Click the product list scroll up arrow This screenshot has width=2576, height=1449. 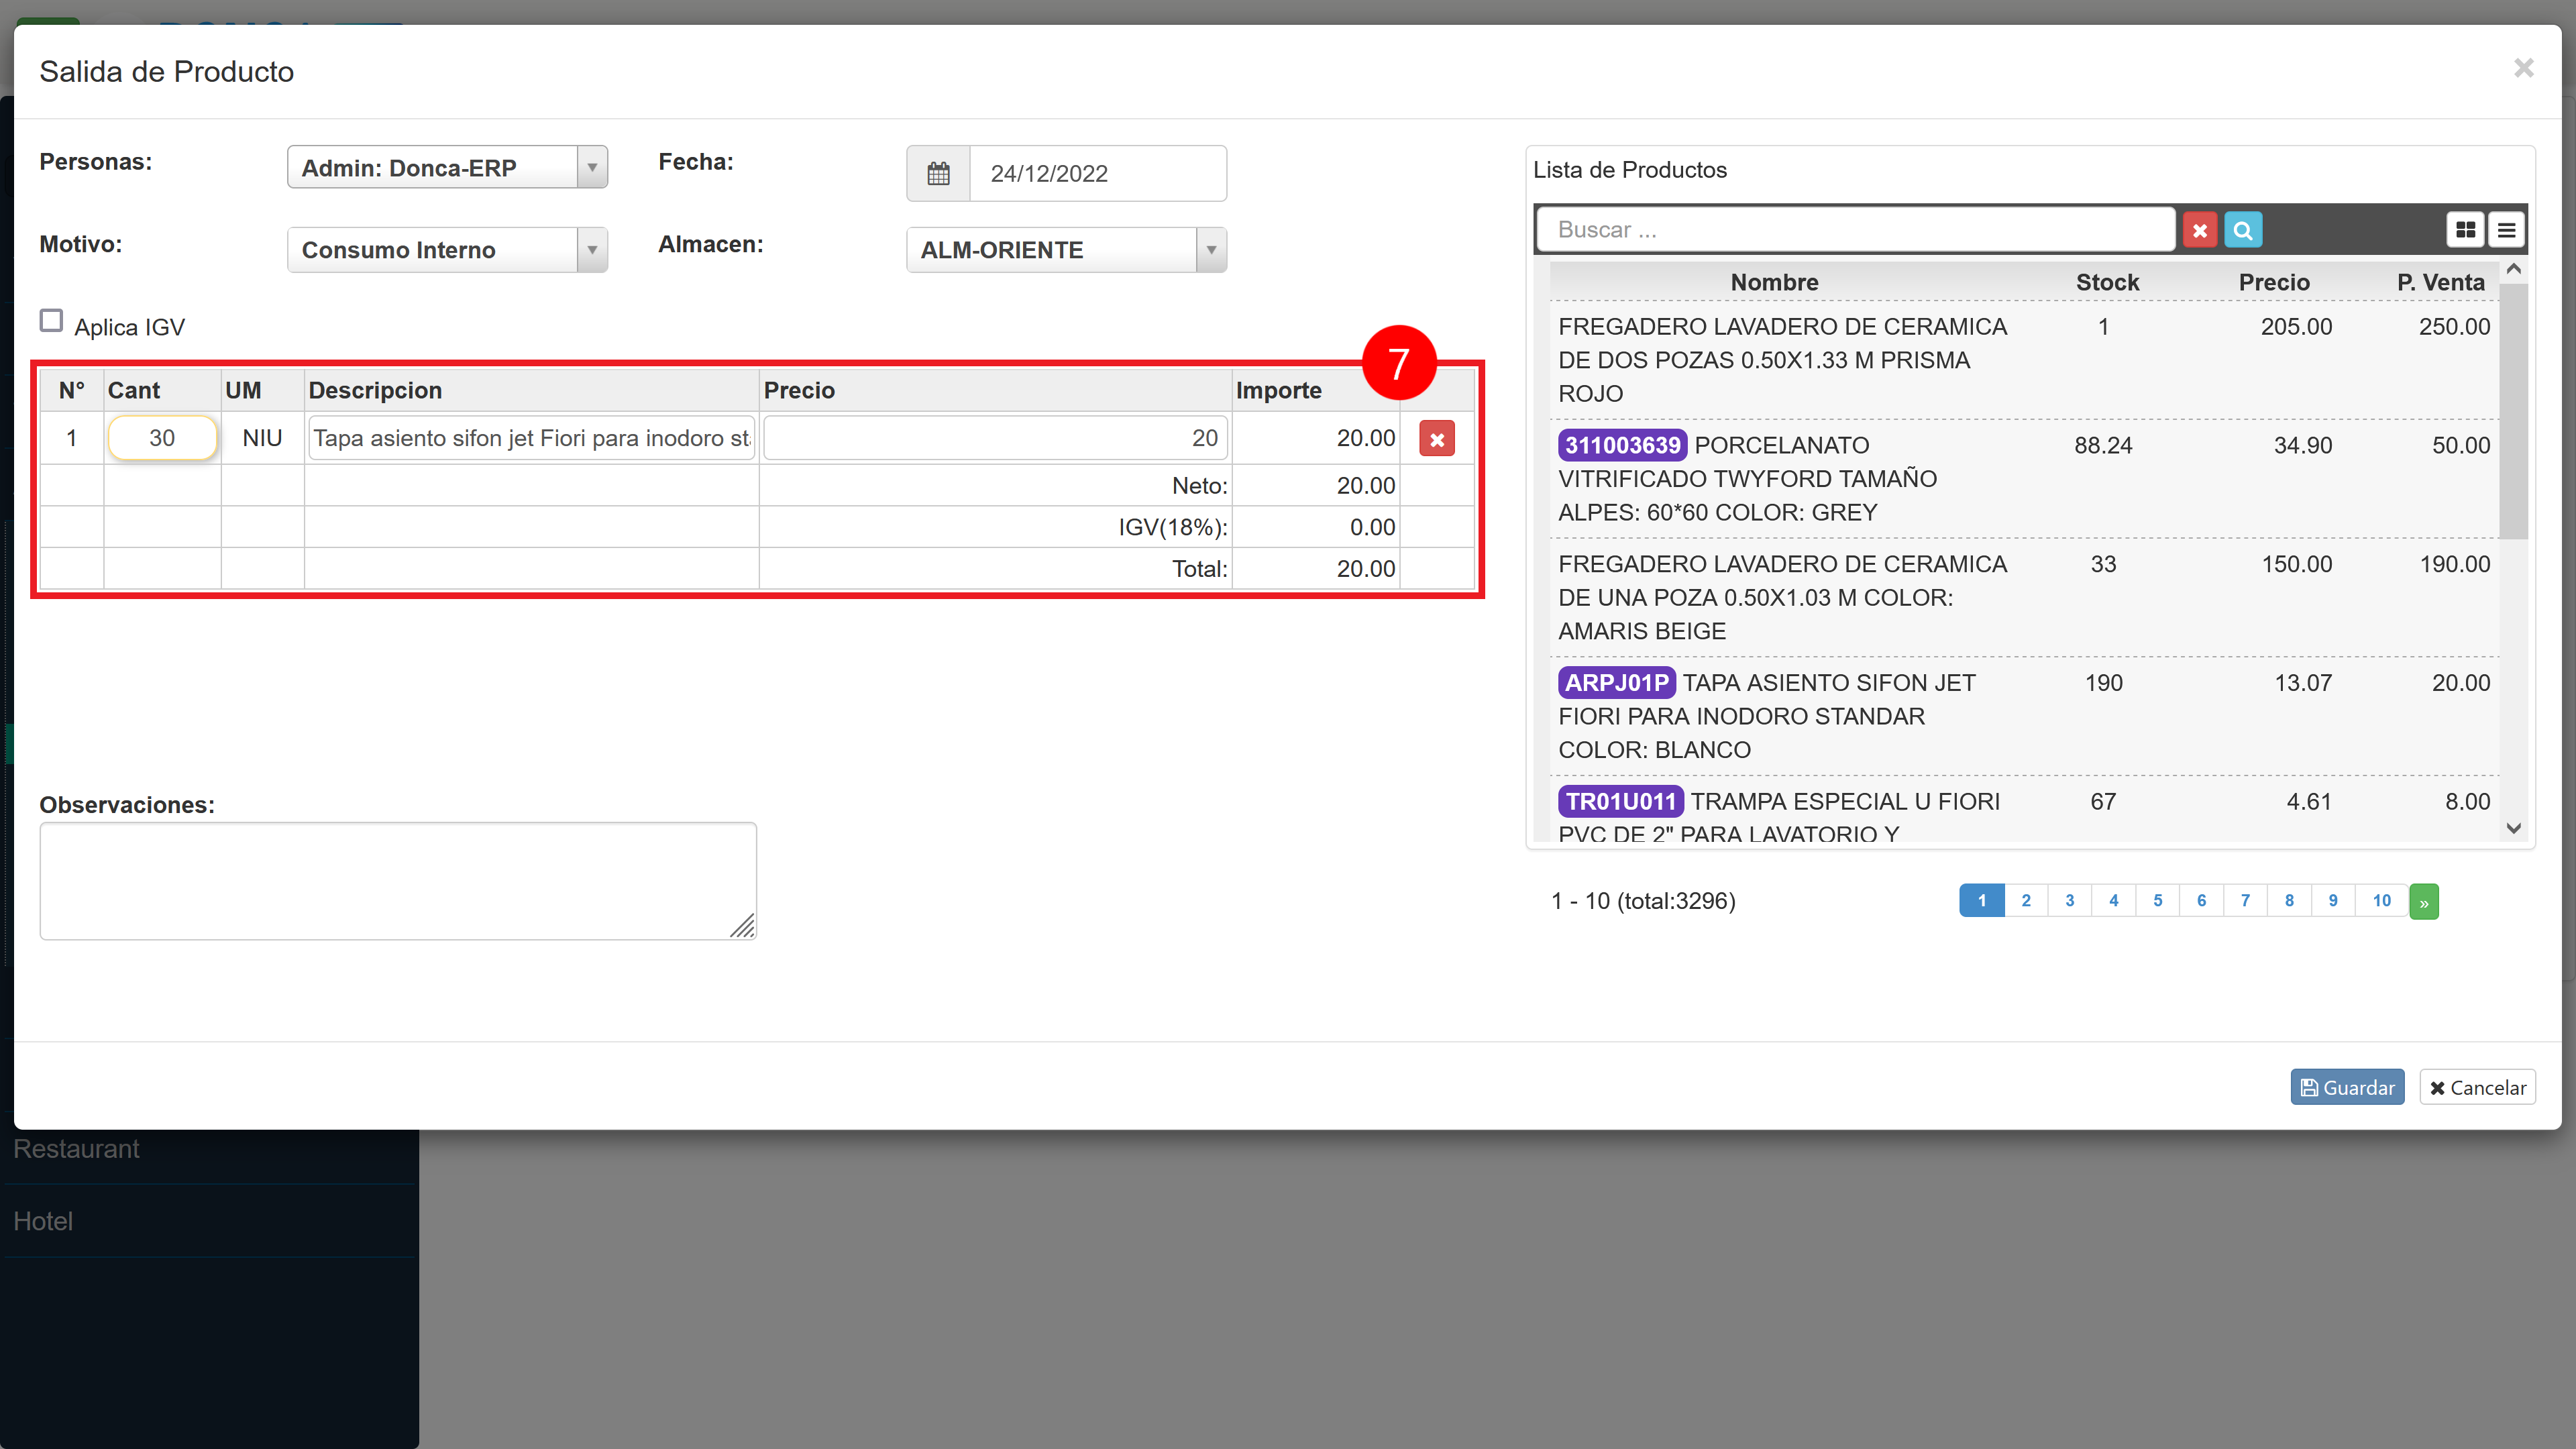click(x=2513, y=270)
